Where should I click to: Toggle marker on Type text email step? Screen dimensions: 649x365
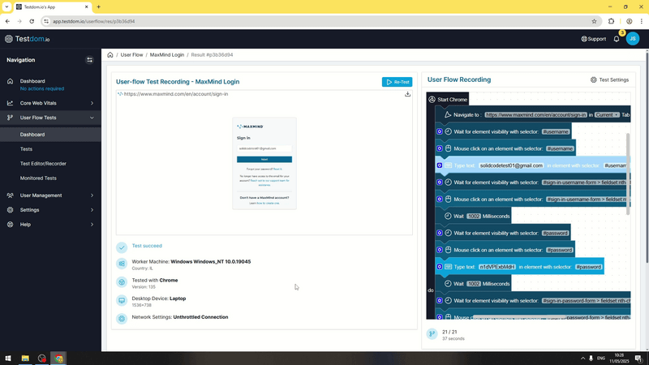click(x=440, y=165)
